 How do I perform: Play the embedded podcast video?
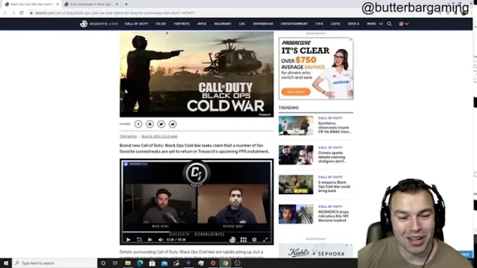click(128, 240)
